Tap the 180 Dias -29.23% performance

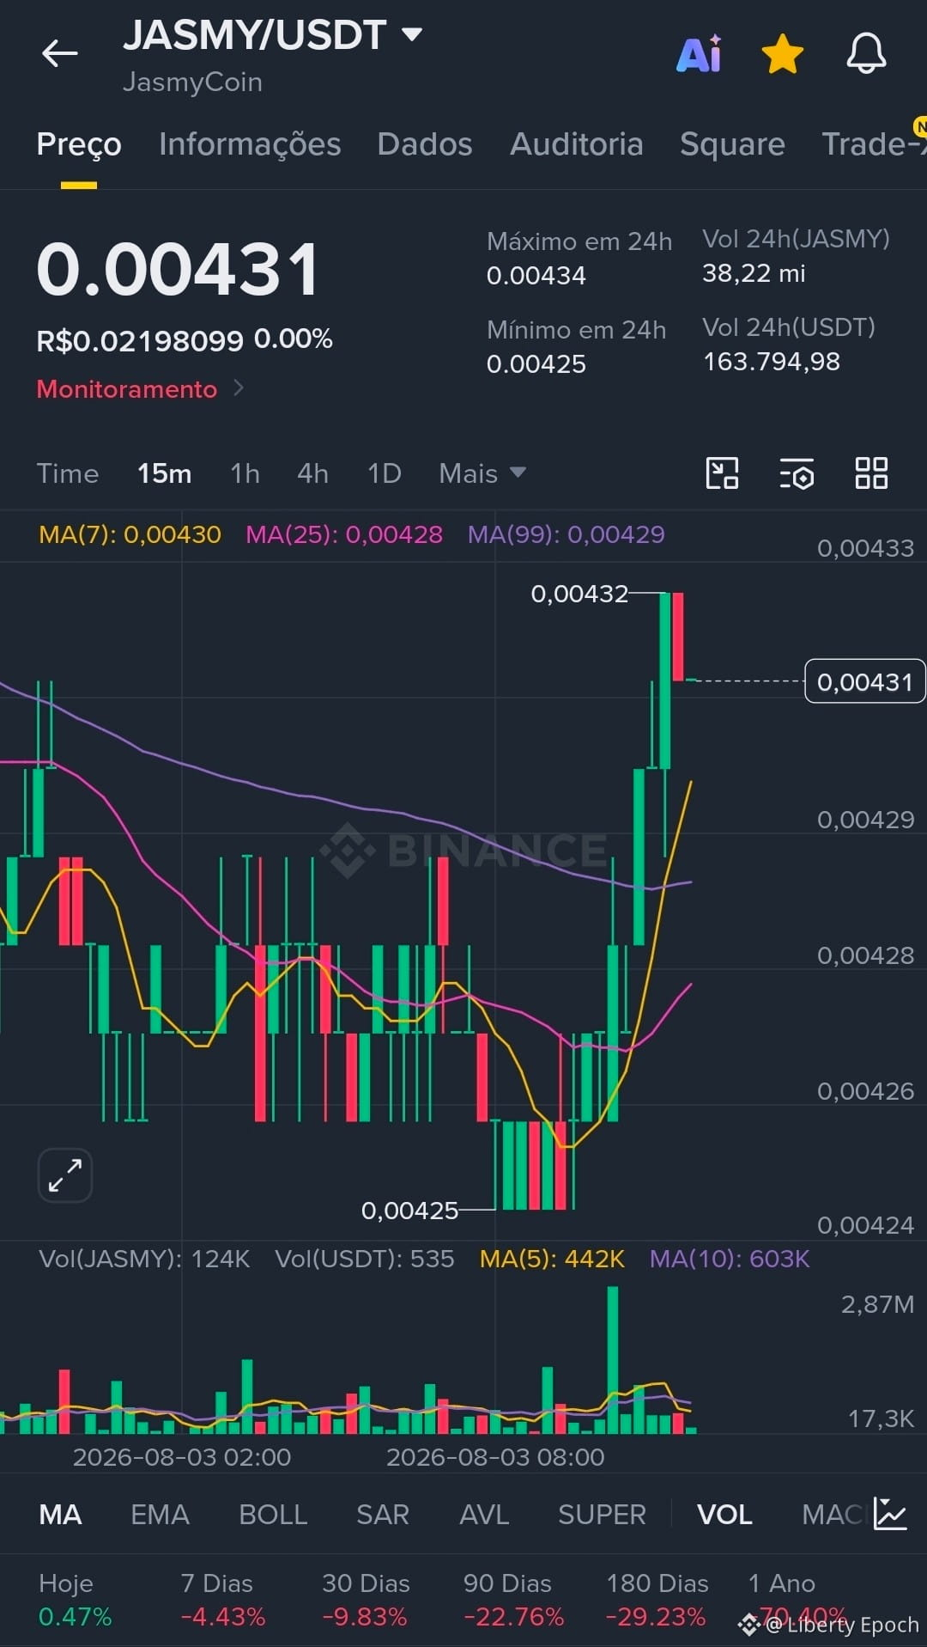pos(657,1600)
